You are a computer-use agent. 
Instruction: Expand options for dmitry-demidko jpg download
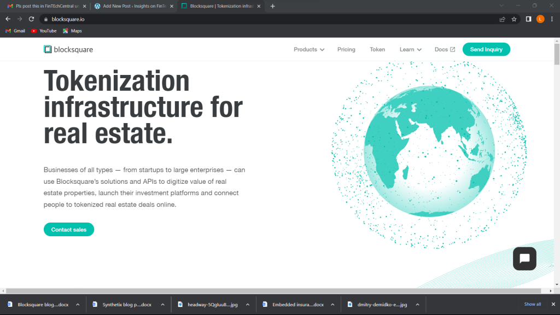pos(417,305)
